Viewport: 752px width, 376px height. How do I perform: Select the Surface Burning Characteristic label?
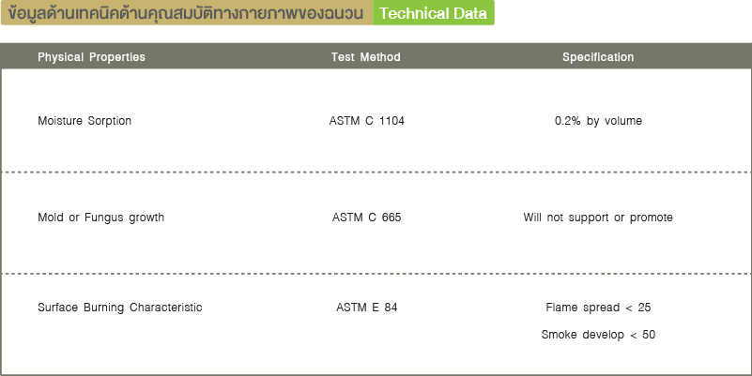120,308
